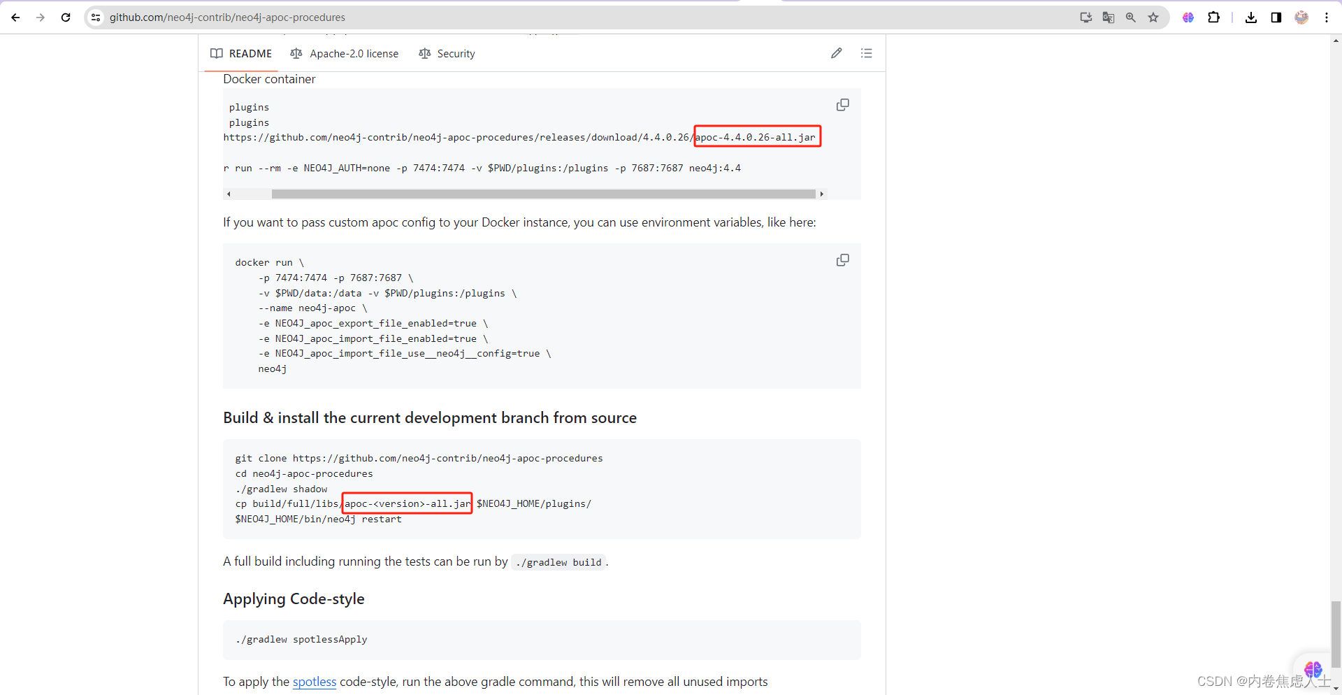Open the Extensions puzzle icon
1342x695 pixels.
(x=1214, y=17)
